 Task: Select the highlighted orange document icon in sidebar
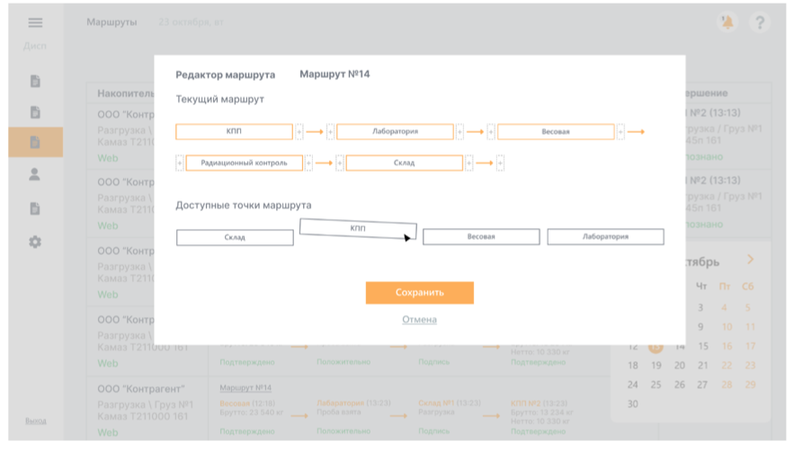(35, 142)
